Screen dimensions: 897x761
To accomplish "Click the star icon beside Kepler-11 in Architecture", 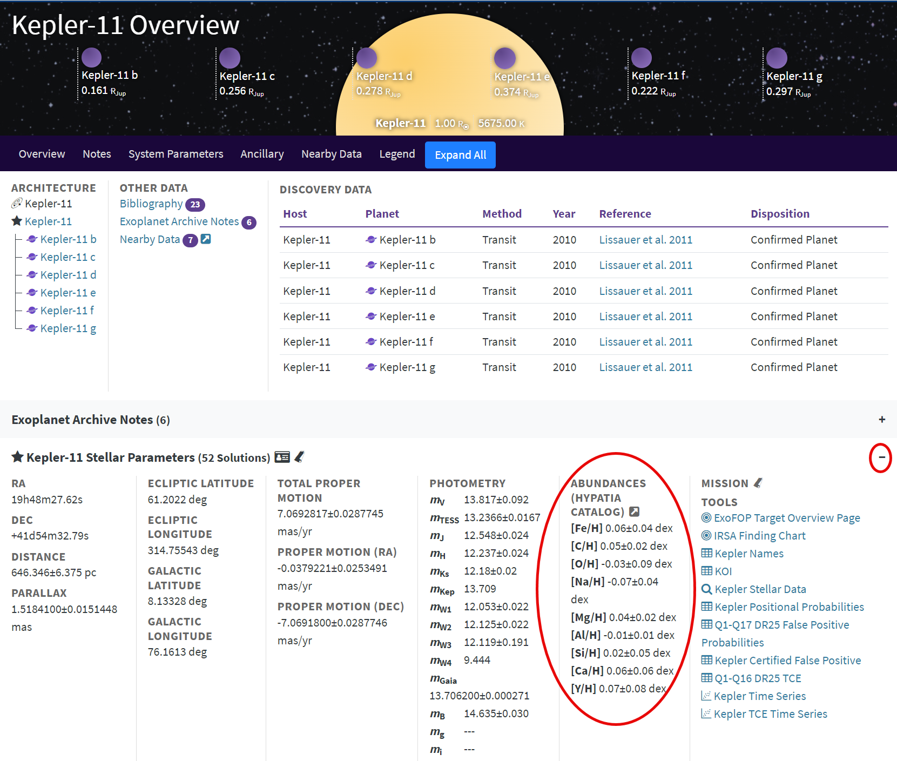I will pyautogui.click(x=17, y=221).
